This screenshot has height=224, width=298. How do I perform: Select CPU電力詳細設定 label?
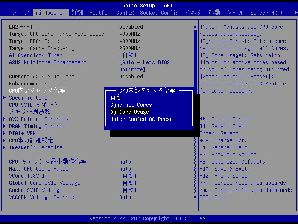tap(31, 140)
